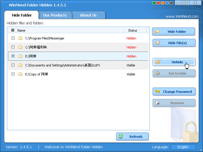Sort by the Name column header

pyautogui.click(x=21, y=30)
